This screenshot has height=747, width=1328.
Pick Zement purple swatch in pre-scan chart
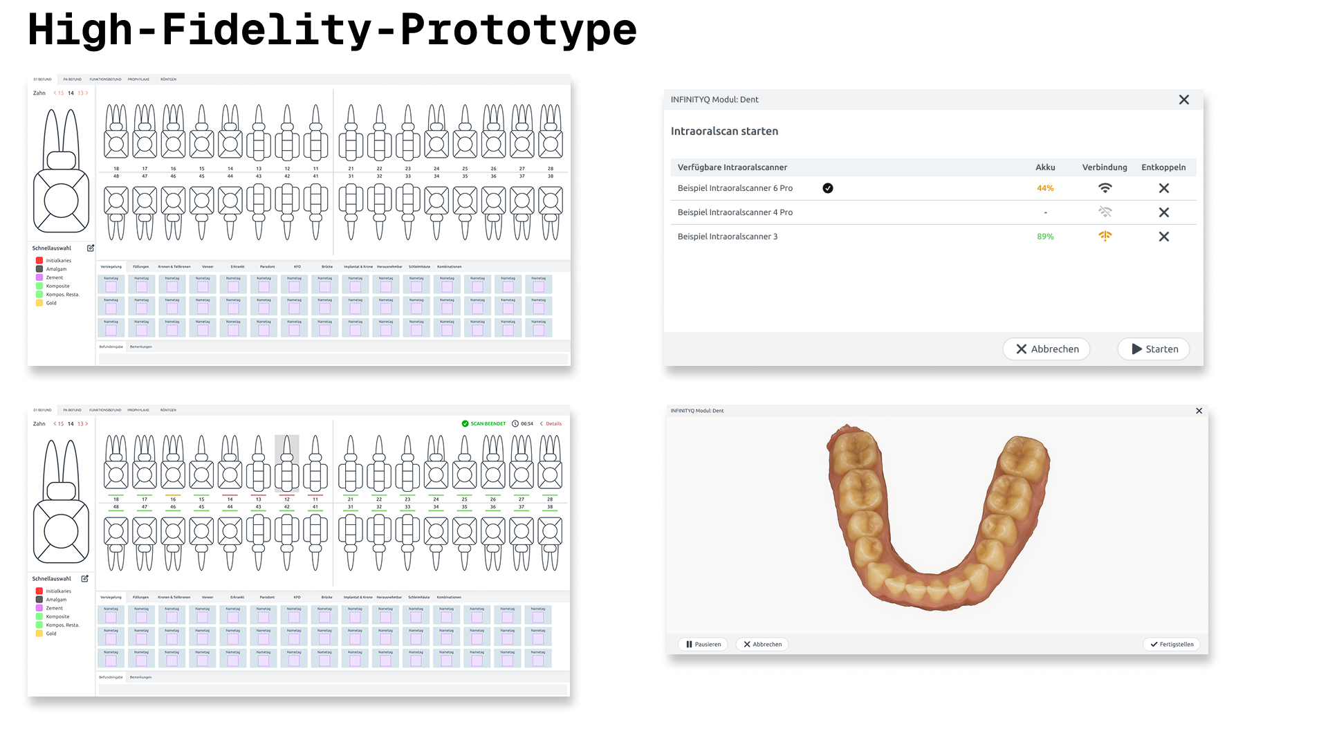39,277
